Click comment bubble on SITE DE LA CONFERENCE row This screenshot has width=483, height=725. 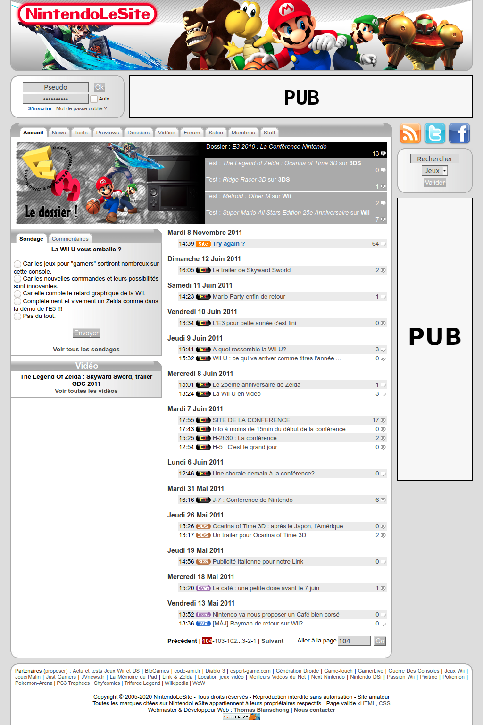pos(383,420)
